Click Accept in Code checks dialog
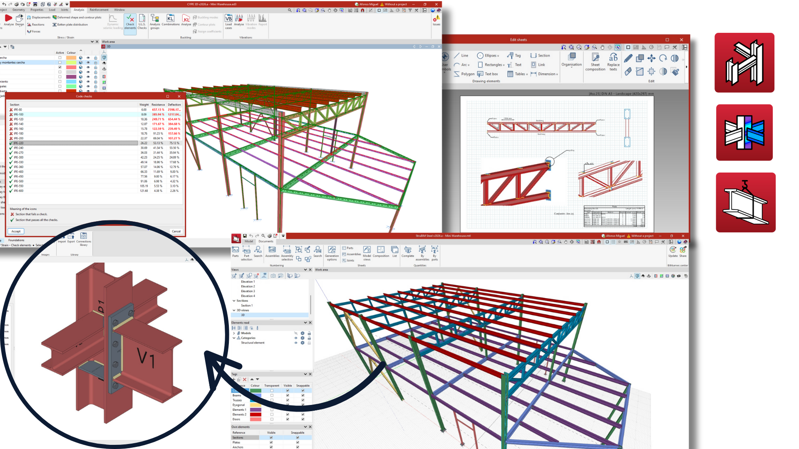The height and width of the screenshot is (449, 799). click(x=16, y=231)
